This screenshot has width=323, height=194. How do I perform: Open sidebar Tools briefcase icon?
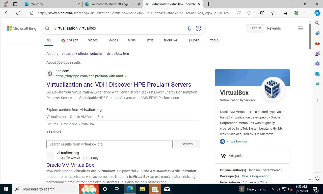[317, 43]
